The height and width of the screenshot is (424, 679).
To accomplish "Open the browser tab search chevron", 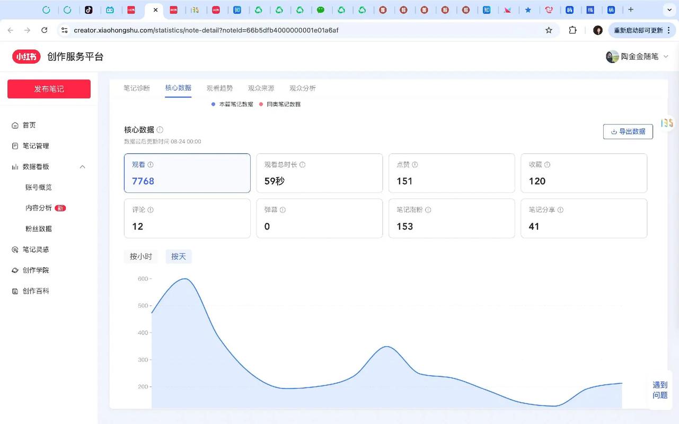I will pos(669,10).
